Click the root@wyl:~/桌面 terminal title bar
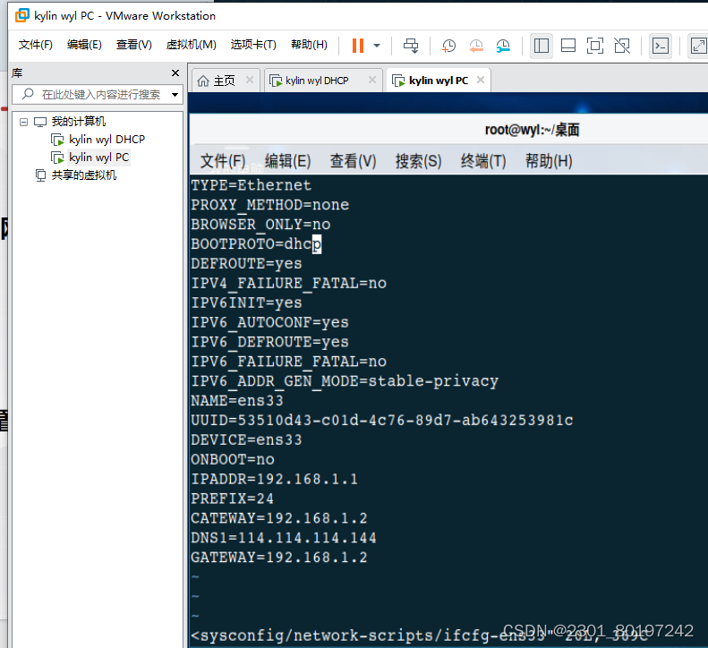708x648 pixels. click(x=532, y=130)
